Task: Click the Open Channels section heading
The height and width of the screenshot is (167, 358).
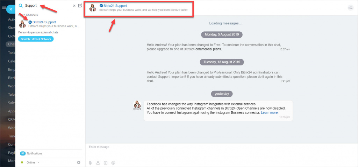Action: click(x=28, y=15)
